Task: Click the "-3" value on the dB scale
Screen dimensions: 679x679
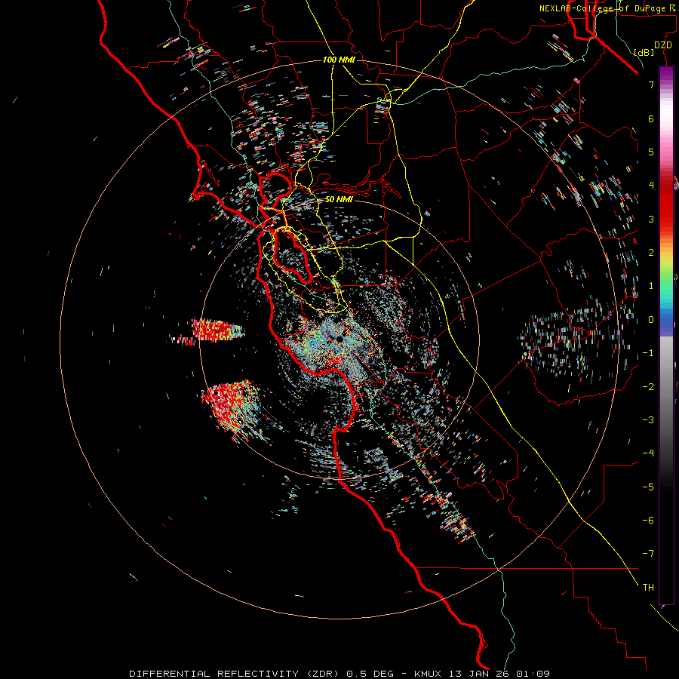Action: (648, 420)
